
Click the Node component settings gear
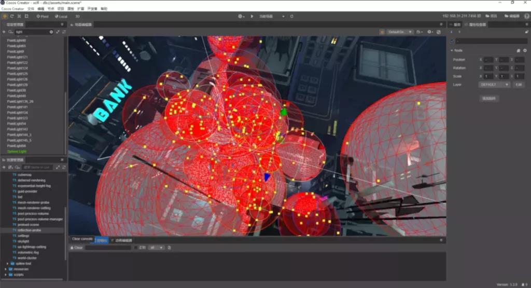525,50
